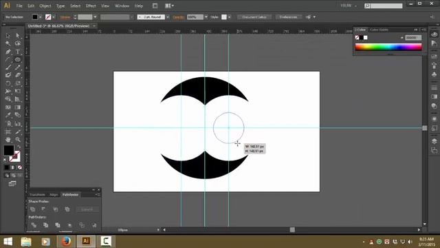Select the Ellipse tool
Image resolution: width=440 pixels, height=248 pixels.
[18, 60]
